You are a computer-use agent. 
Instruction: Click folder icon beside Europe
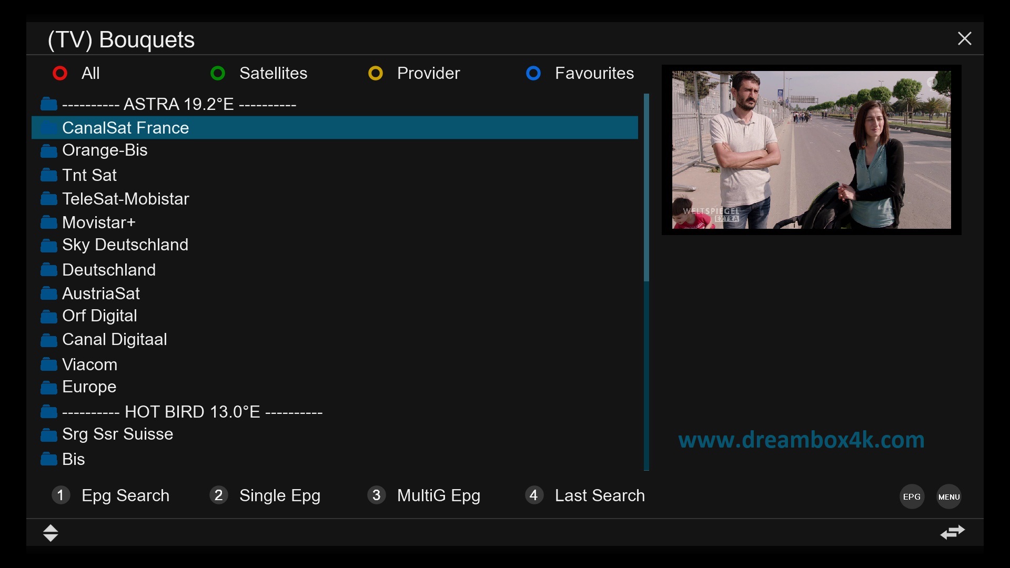click(x=49, y=388)
